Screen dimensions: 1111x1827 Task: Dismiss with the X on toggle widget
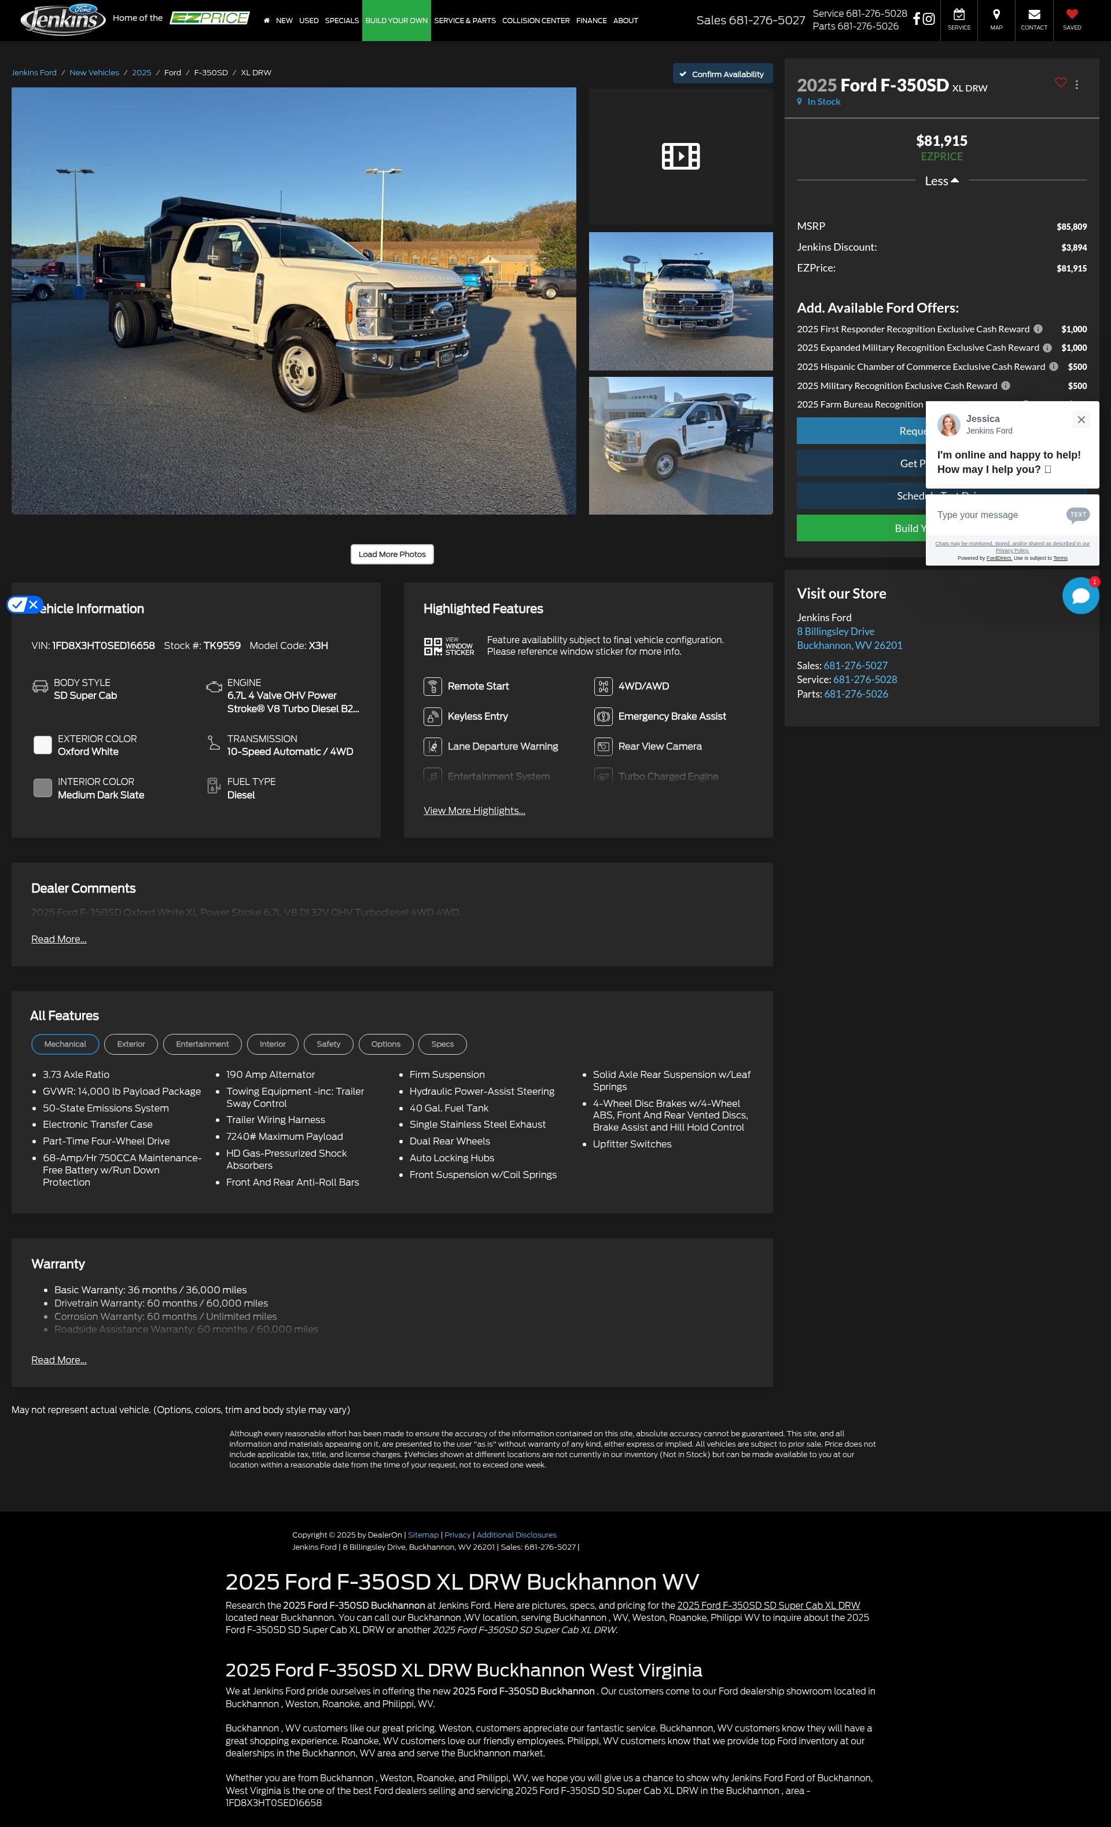[34, 604]
